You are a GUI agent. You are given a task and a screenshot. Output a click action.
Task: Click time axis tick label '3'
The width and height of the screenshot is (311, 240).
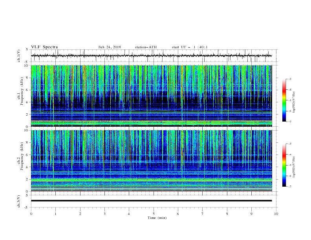pyautogui.click(x=104, y=214)
